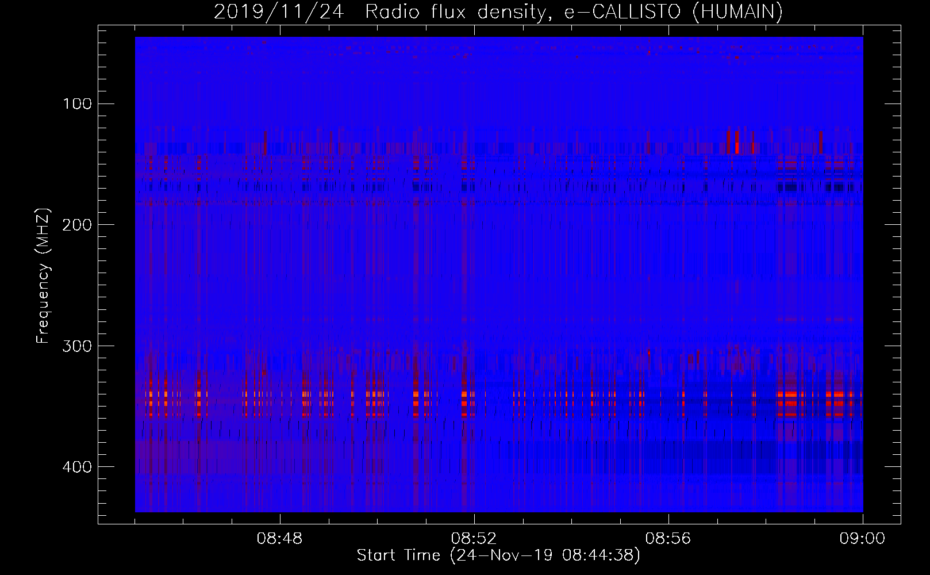
Task: Click the 200 frequency tick label
Action: click(x=76, y=224)
